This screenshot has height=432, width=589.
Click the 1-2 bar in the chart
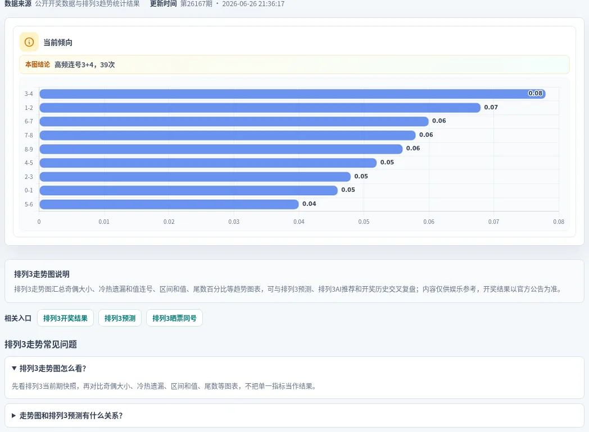(x=260, y=108)
